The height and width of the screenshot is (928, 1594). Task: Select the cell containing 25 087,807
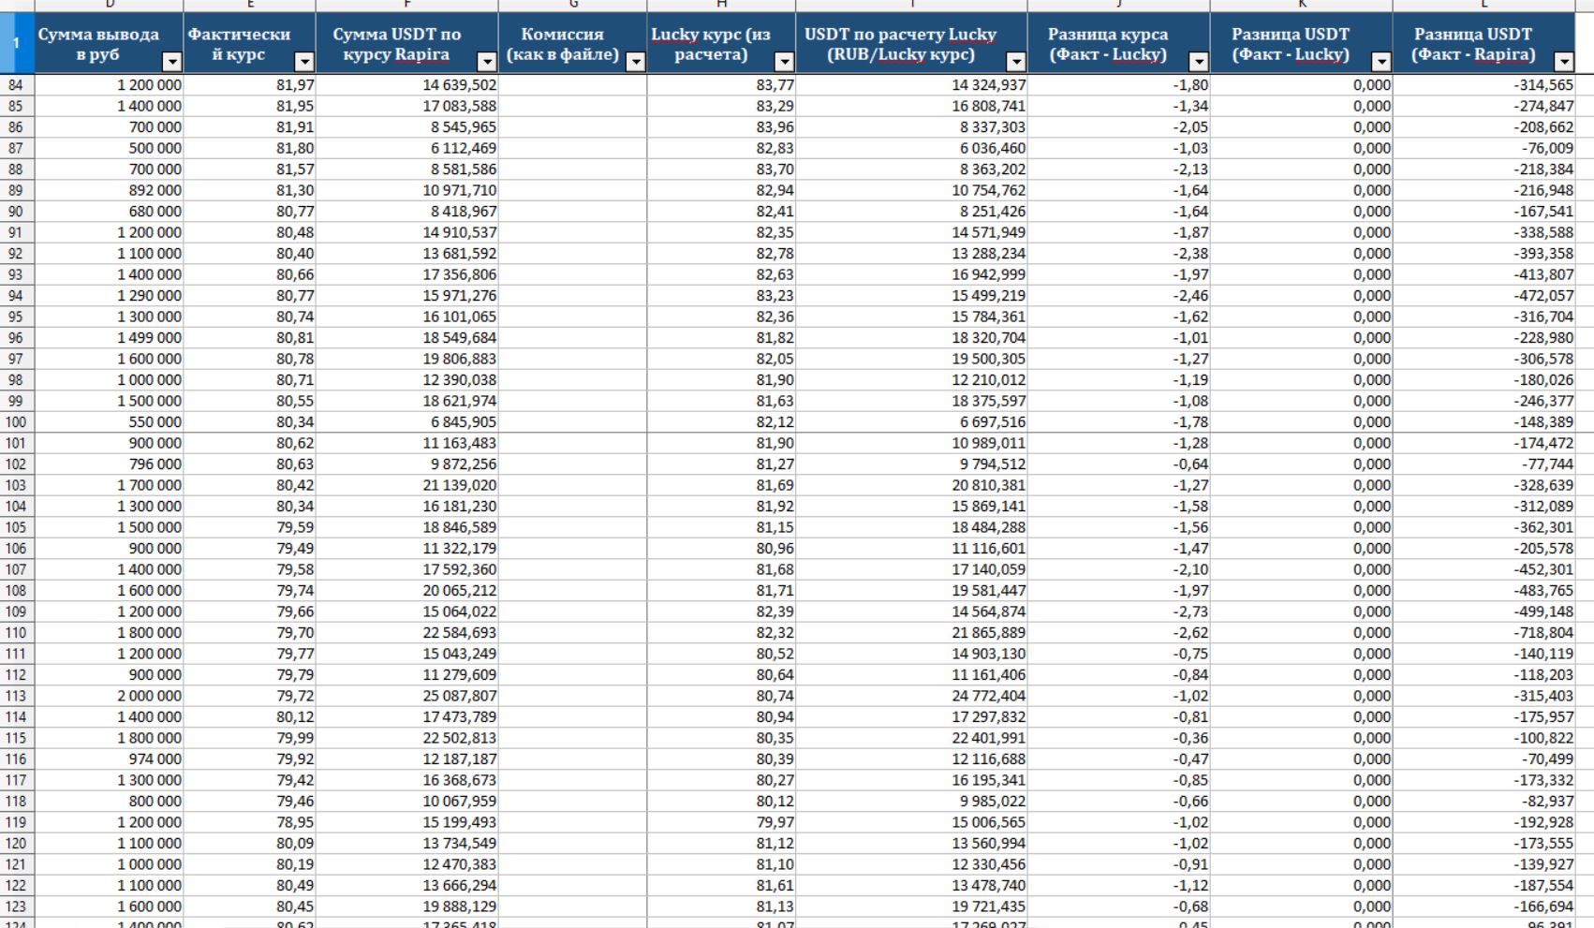pyautogui.click(x=407, y=696)
